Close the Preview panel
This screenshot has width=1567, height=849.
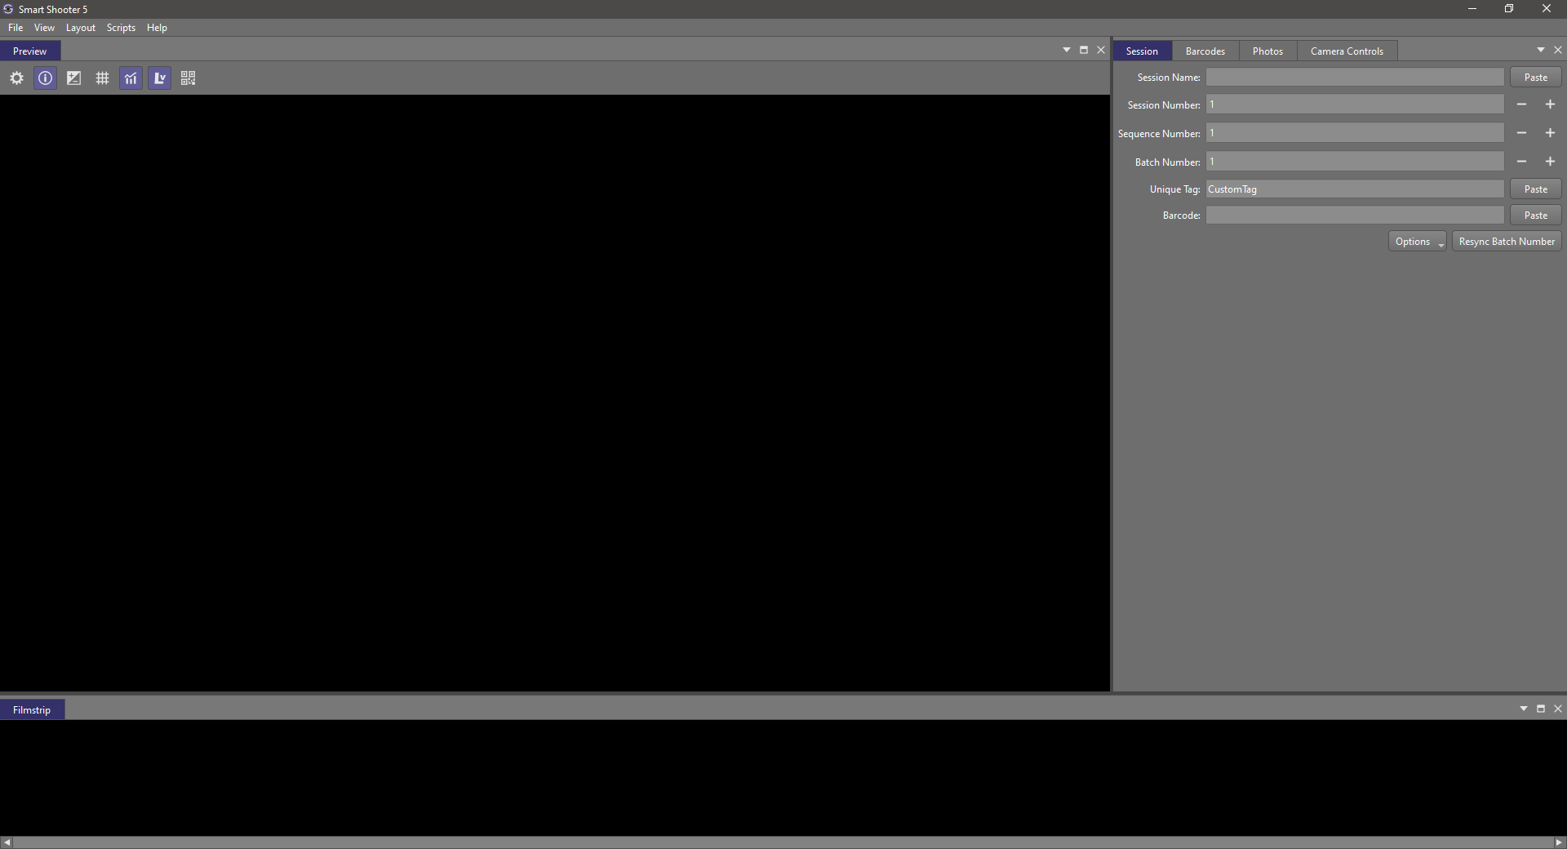1101,50
